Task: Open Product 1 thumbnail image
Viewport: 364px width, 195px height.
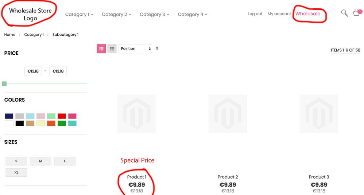Action: [136, 114]
